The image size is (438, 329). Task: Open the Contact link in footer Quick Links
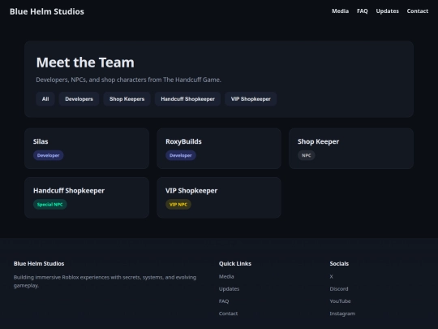click(x=228, y=314)
